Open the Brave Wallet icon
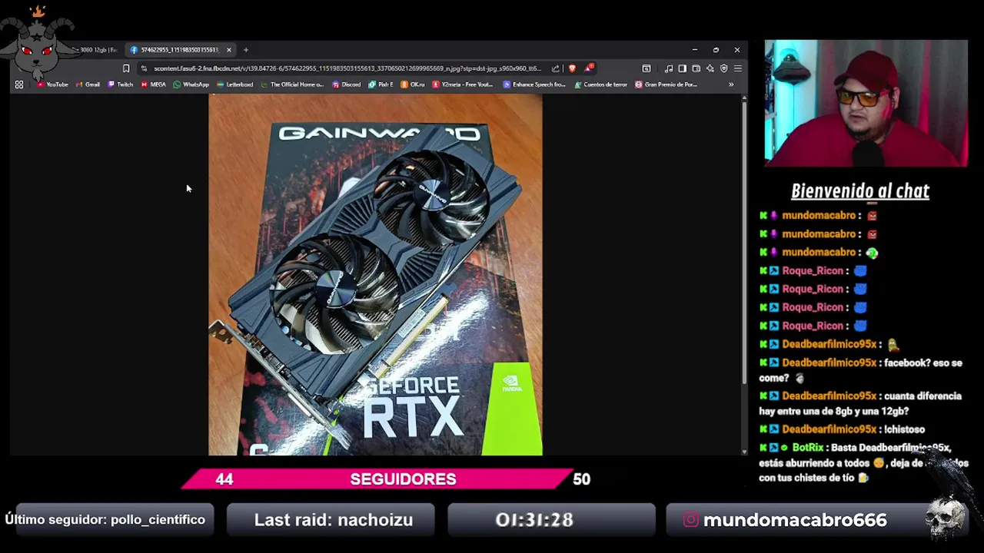The height and width of the screenshot is (553, 984). click(x=696, y=68)
